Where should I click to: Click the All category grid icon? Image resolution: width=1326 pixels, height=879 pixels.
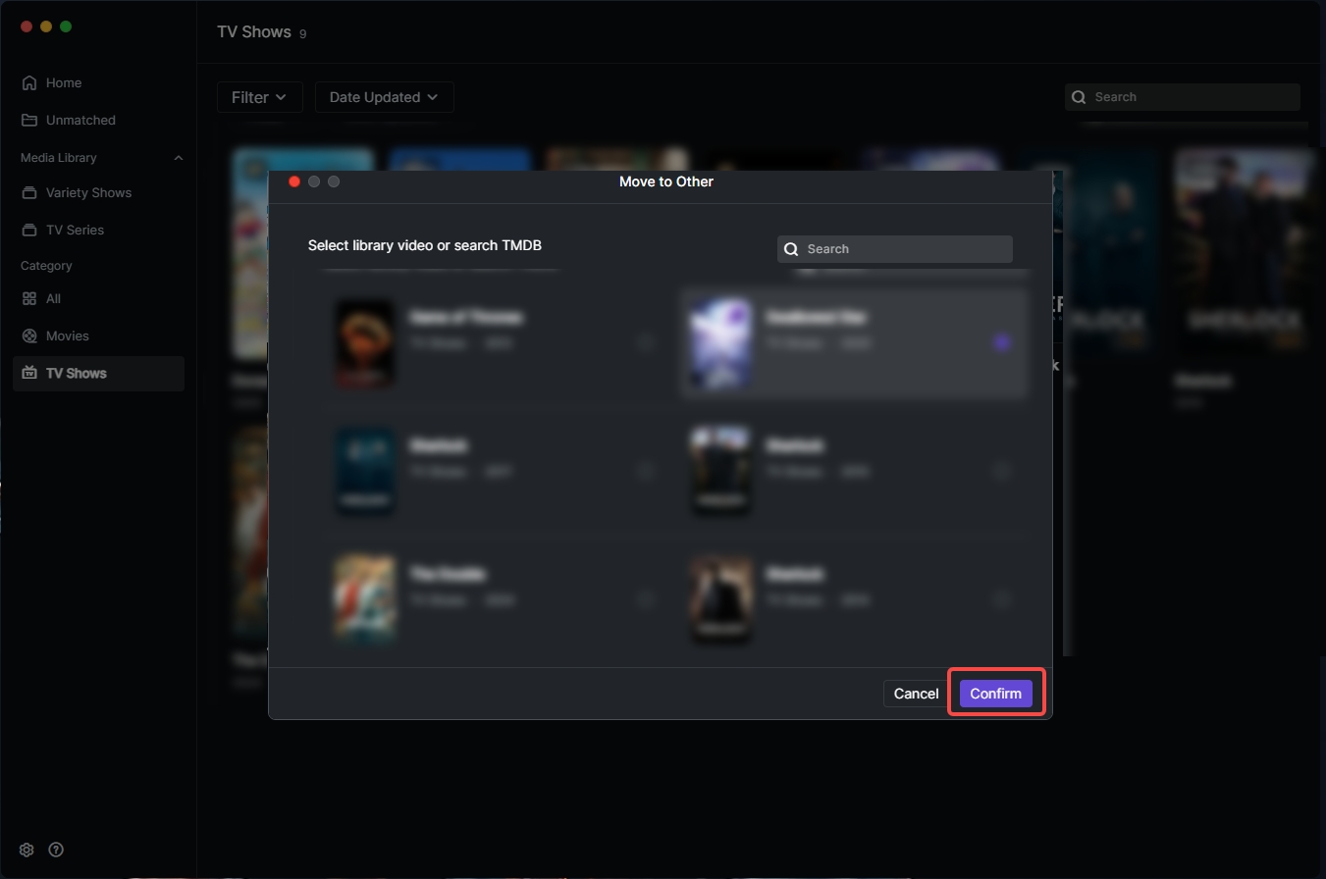click(x=29, y=299)
